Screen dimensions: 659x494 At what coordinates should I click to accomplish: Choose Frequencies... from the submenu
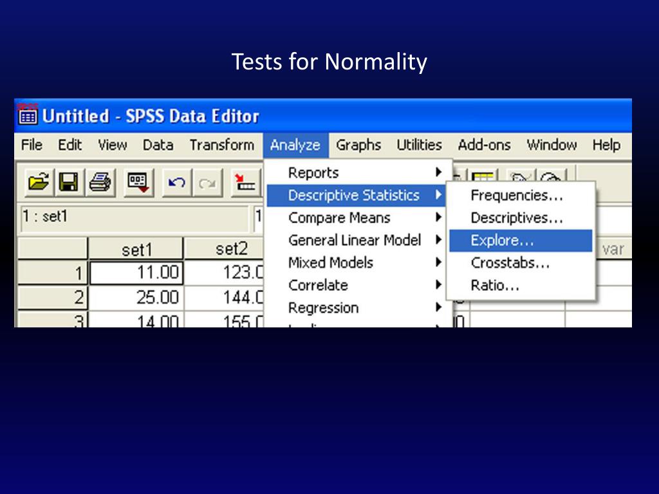click(x=521, y=196)
